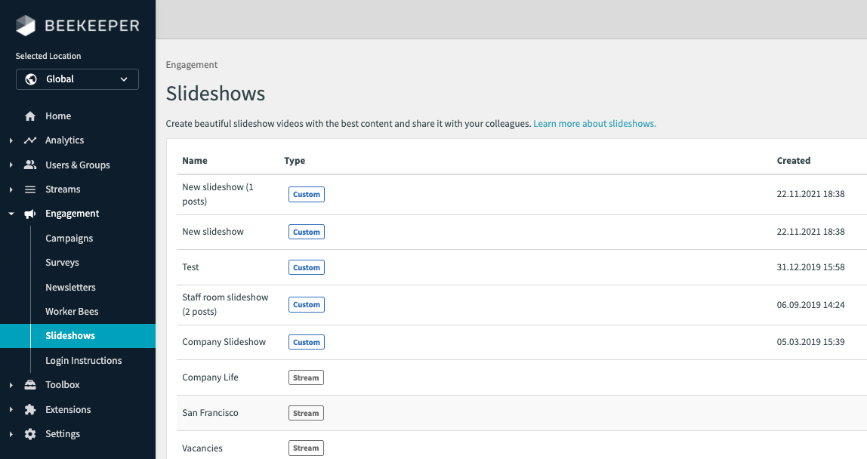
Task: Select the Engagement megaphone icon
Action: (x=29, y=213)
